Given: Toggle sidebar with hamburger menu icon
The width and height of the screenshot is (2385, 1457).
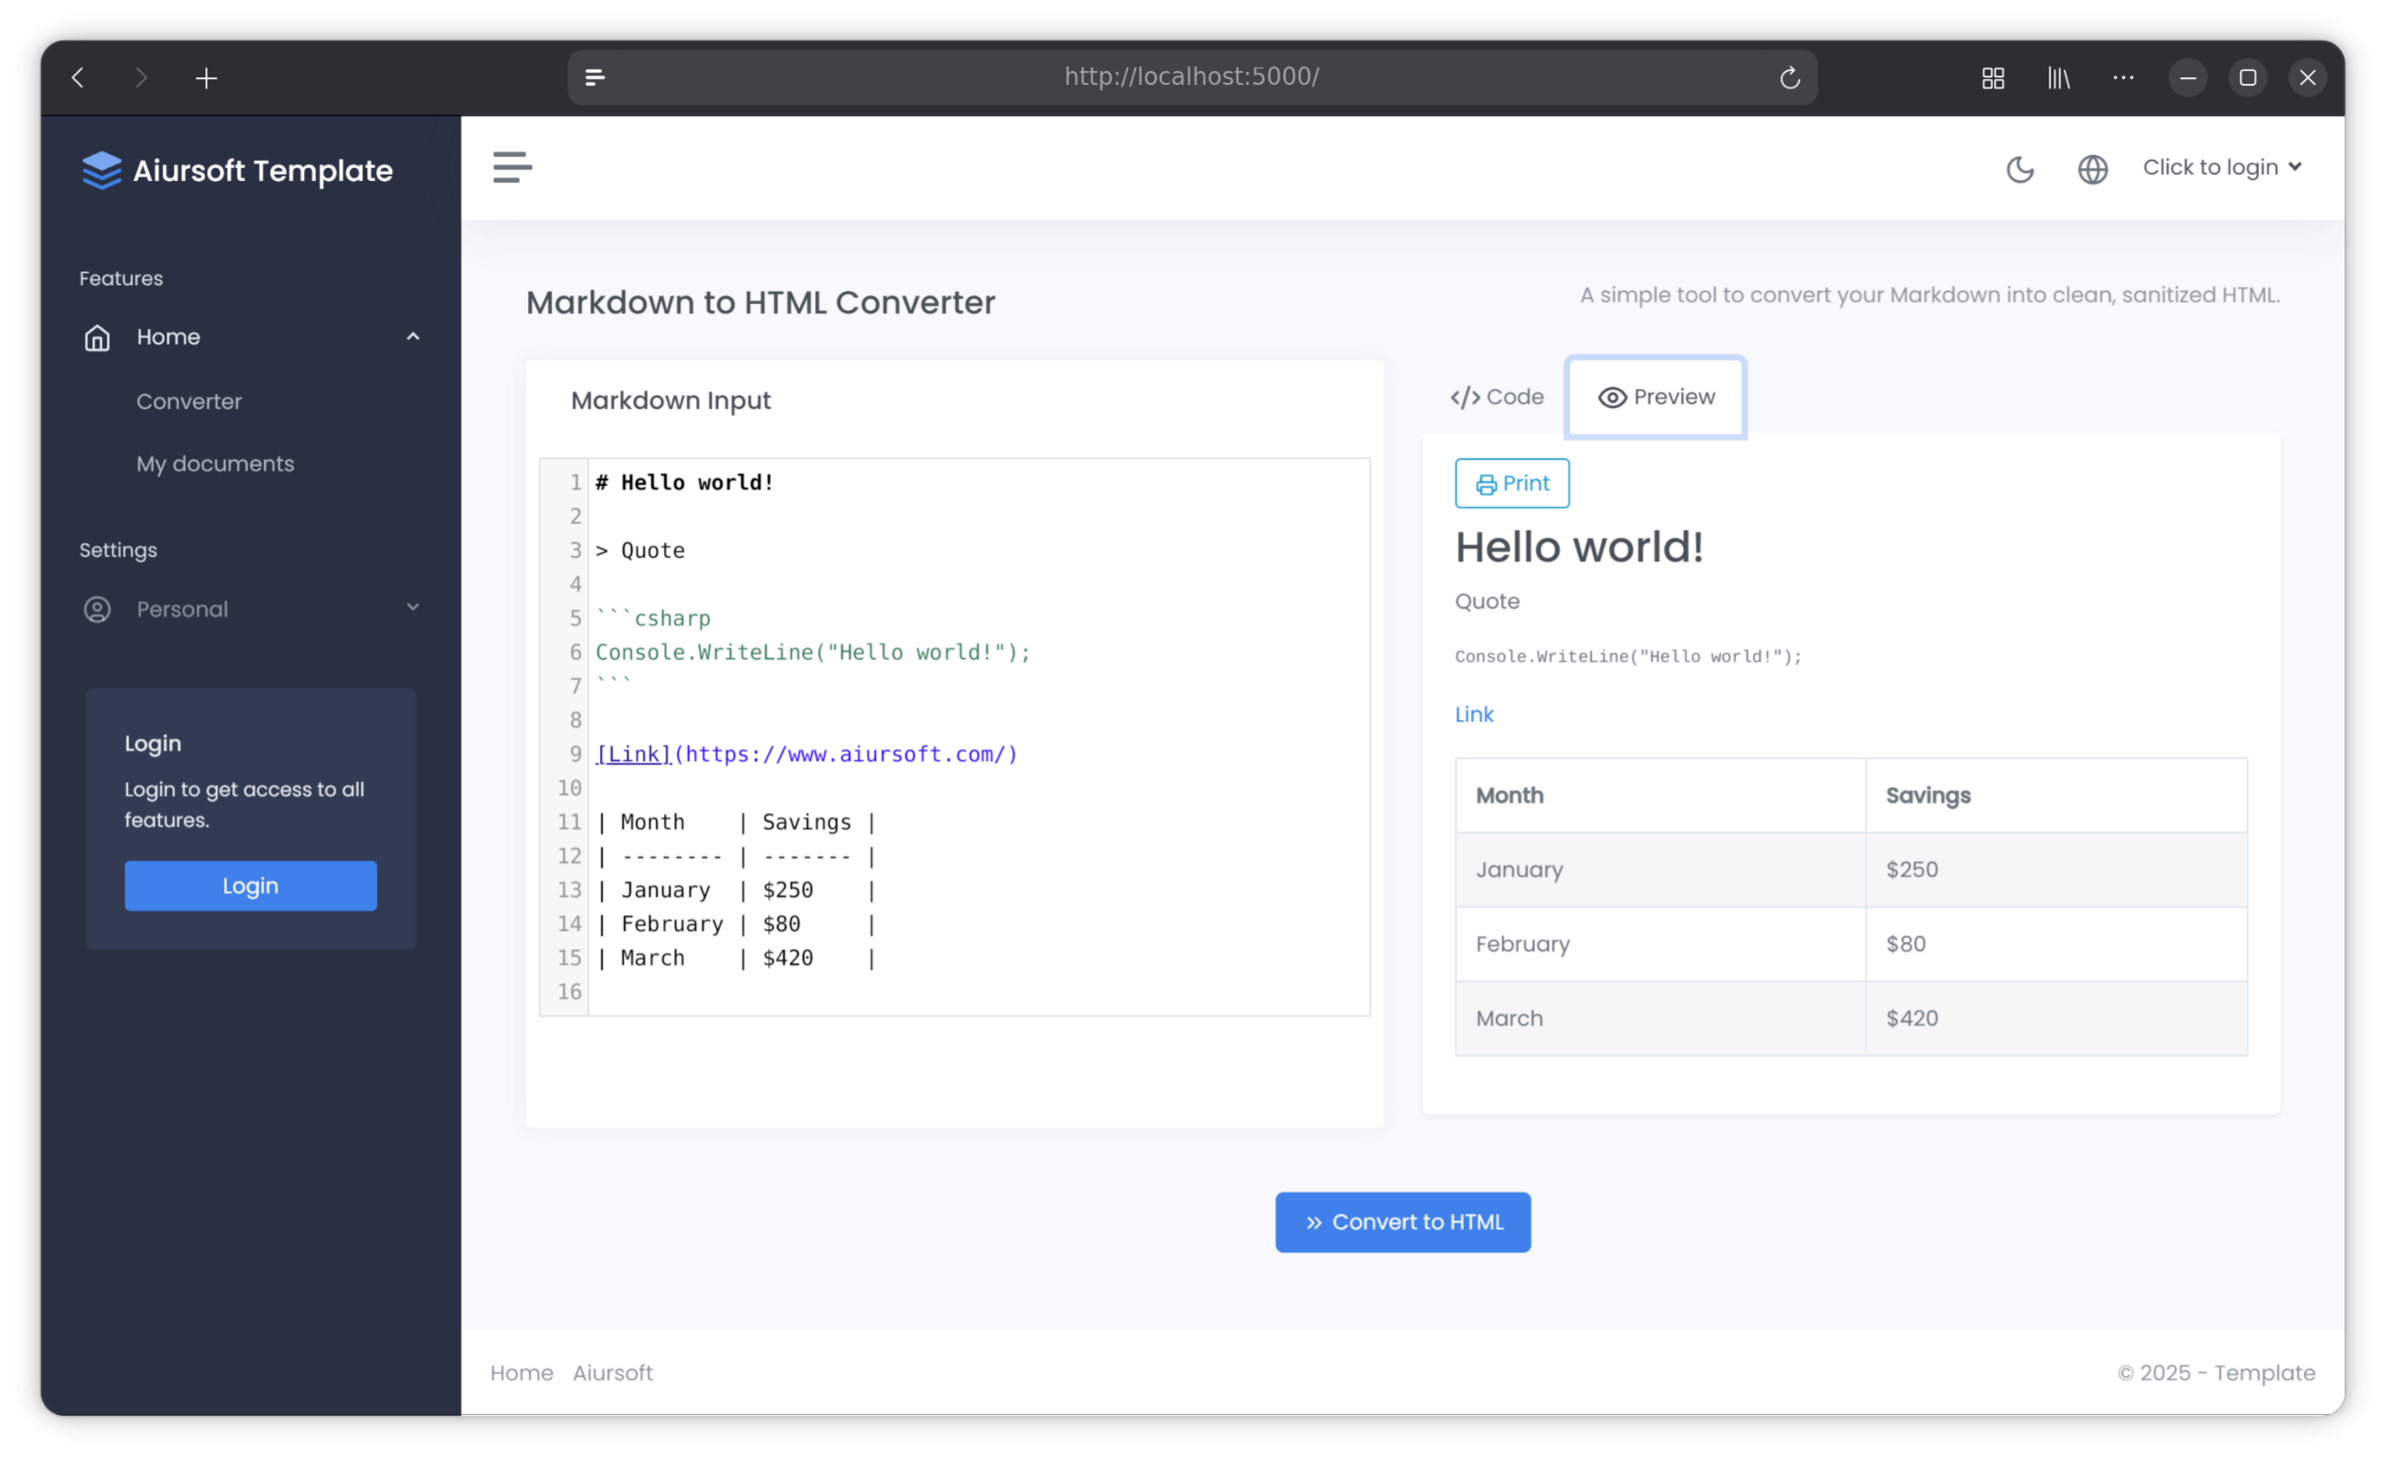Looking at the screenshot, I should click(512, 167).
